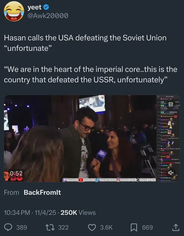Open the yeet display name
The image size is (184, 236).
(x=34, y=7)
